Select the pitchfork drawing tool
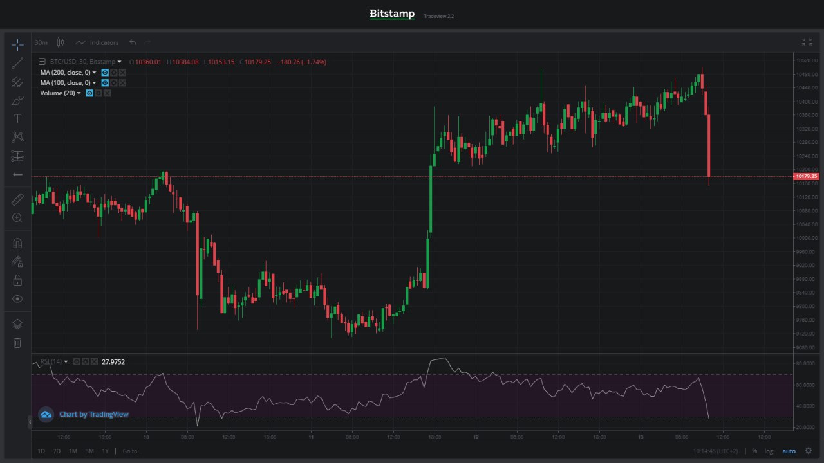 17,82
